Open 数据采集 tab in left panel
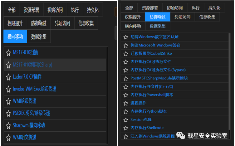Screen dimensions: 235x146 pyautogui.click(x=39, y=36)
